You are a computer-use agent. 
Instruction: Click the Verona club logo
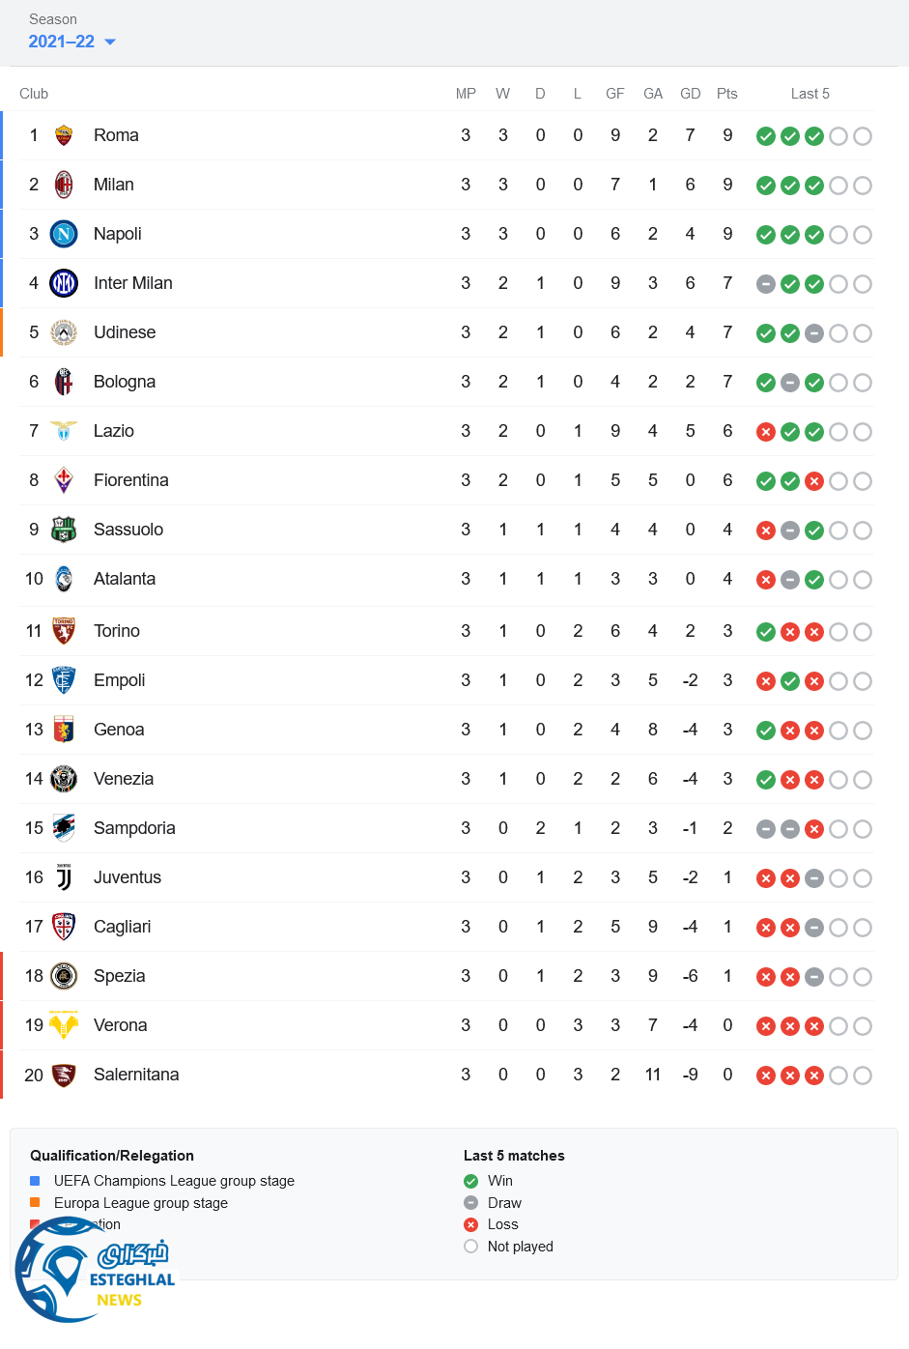(x=64, y=1025)
